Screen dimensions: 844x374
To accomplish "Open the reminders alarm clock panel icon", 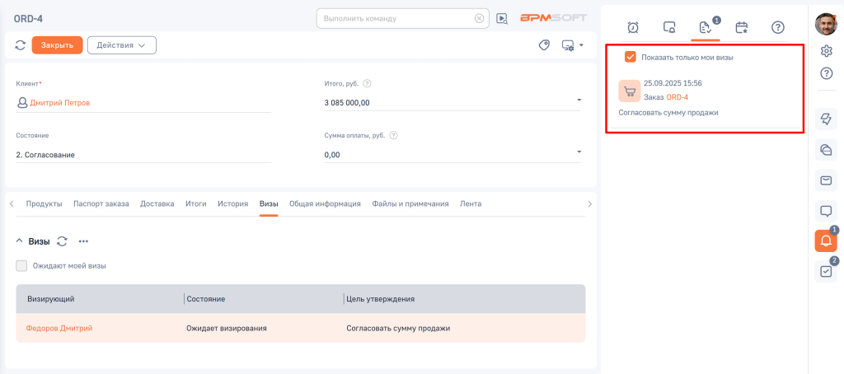I will [633, 27].
